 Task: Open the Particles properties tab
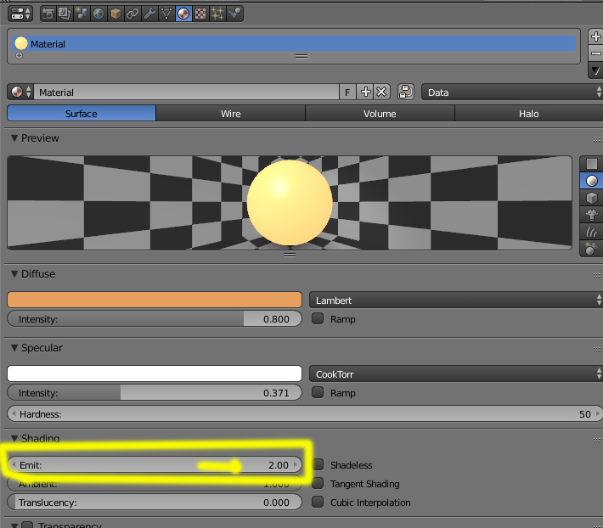217,14
